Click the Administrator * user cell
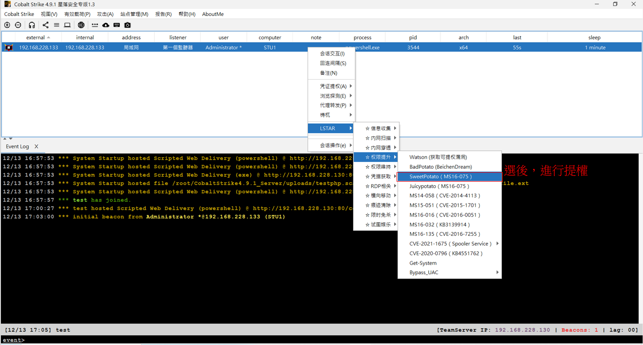 pos(224,48)
